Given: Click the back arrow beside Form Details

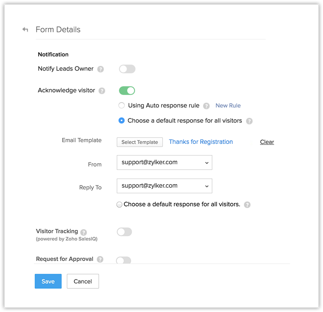Looking at the screenshot, I should point(25,30).
